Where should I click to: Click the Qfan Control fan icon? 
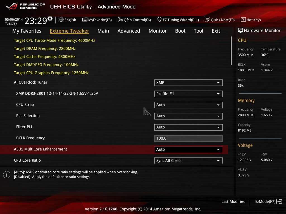tap(120, 20)
